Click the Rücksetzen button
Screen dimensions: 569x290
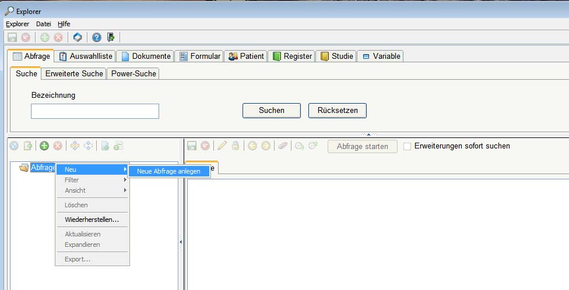pos(337,110)
